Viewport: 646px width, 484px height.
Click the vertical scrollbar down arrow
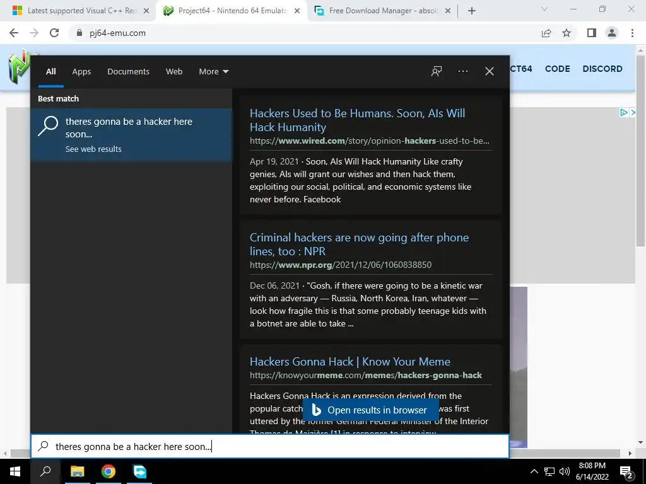[640, 442]
